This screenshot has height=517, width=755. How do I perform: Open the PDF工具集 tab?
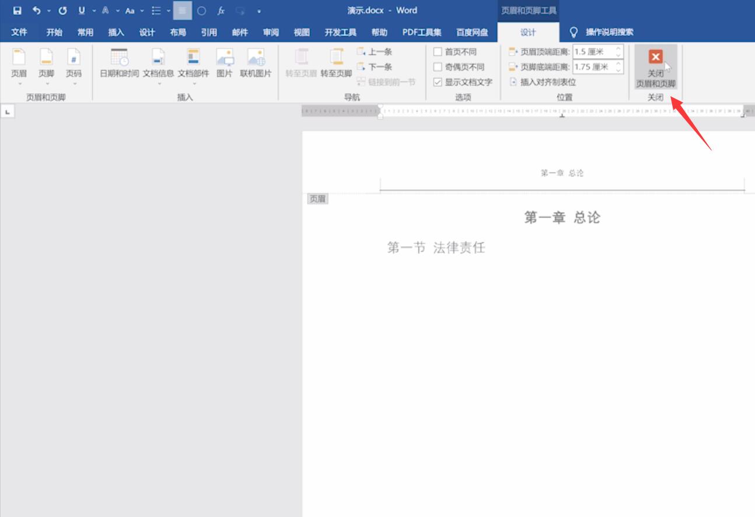(x=422, y=32)
